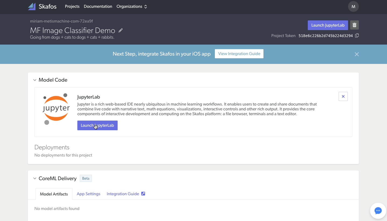The width and height of the screenshot is (387, 221).
Task: Copy the project token
Action: click(357, 35)
